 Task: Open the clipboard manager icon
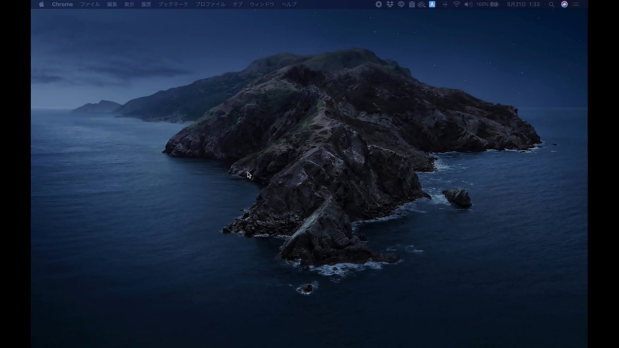(x=412, y=4)
